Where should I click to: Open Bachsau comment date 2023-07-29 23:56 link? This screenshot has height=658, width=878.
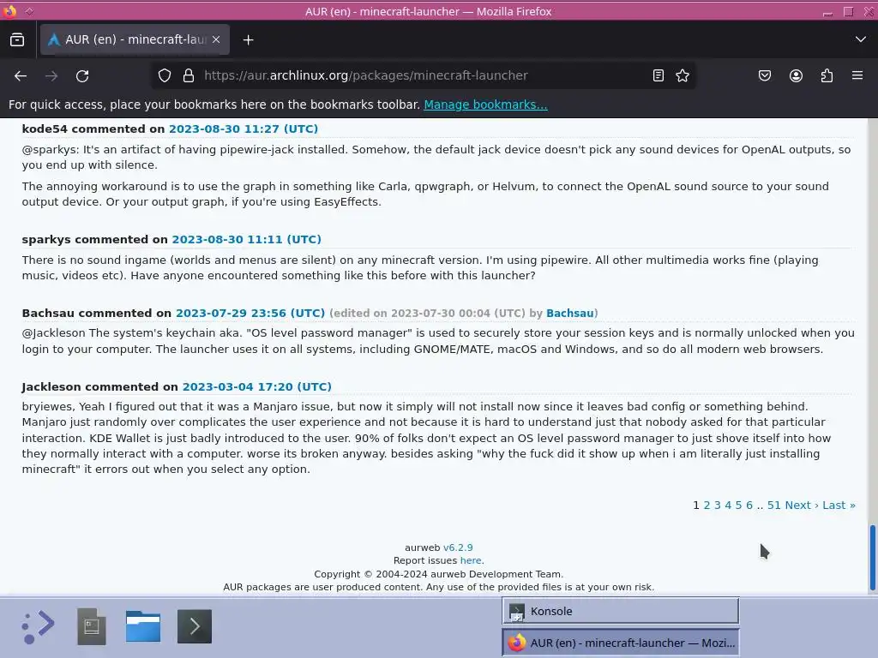point(250,314)
